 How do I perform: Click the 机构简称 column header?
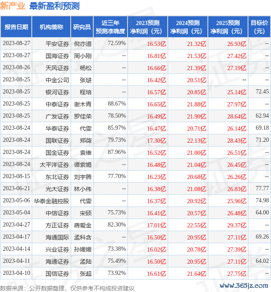[x=51, y=27]
